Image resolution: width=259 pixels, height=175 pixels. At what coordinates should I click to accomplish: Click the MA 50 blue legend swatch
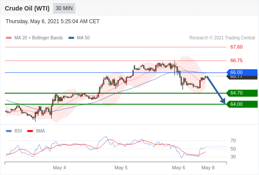(x=71, y=38)
